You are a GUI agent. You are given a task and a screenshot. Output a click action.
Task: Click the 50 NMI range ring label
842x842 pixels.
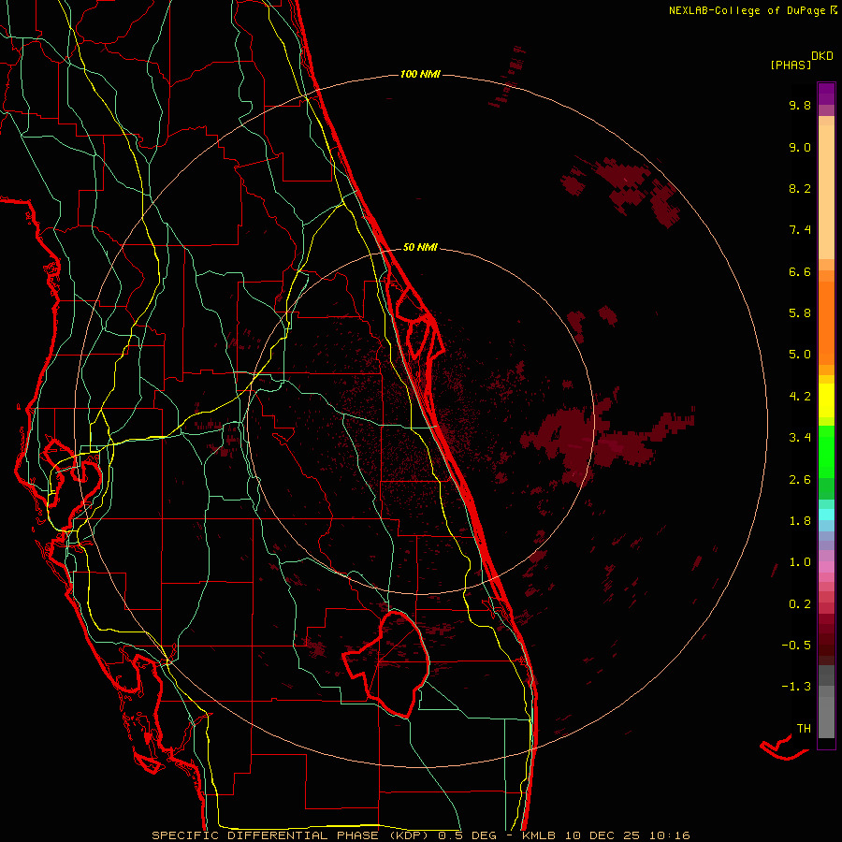tap(420, 247)
